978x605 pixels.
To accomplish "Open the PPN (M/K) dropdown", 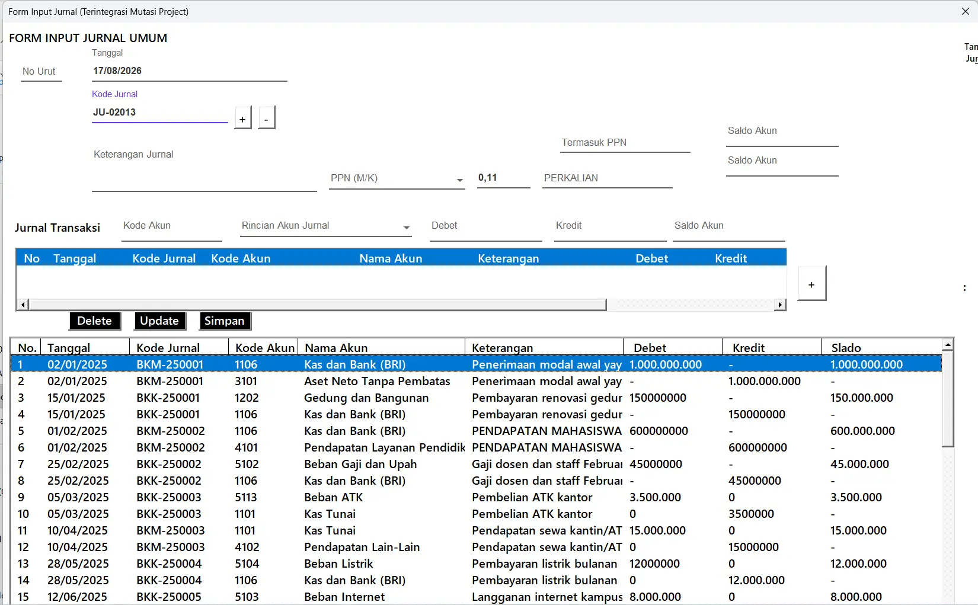I will 459,180.
